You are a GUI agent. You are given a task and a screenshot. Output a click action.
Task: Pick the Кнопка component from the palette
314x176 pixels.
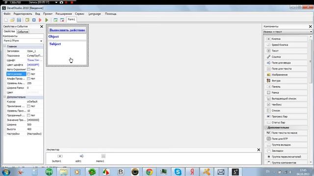tap(286, 39)
